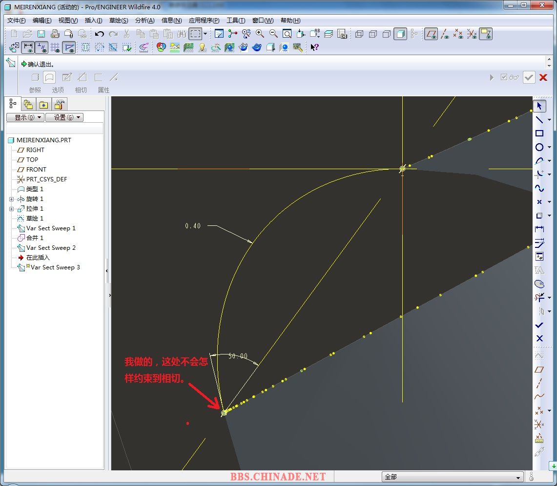Open the selection box dropdown arrow
Viewport: 557px width, 486px height.
[205, 34]
